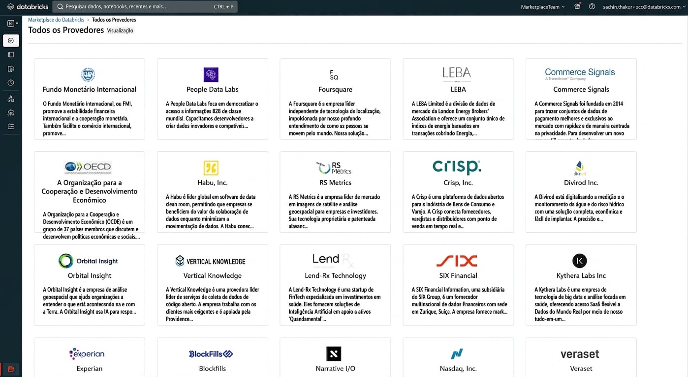Click the 'Visualização' preview badge
Viewport: 688px width, 377px height.
click(x=120, y=30)
